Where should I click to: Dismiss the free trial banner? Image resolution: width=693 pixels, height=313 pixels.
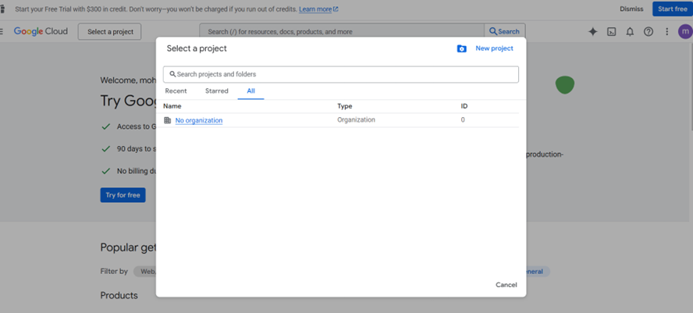tap(631, 9)
